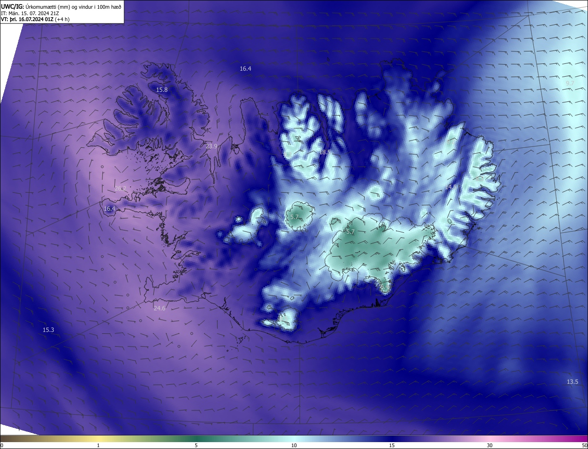Click the 5 tick label on the color bar
The image size is (588, 449).
click(x=196, y=445)
